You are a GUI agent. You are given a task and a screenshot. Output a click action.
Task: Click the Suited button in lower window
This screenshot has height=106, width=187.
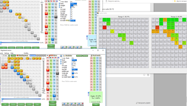(29, 104)
